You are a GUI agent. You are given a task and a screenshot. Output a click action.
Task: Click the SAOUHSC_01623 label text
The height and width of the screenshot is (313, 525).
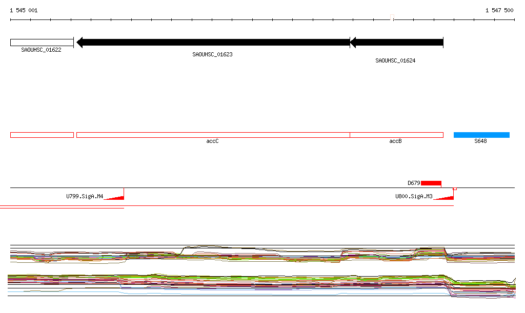pyautogui.click(x=212, y=54)
